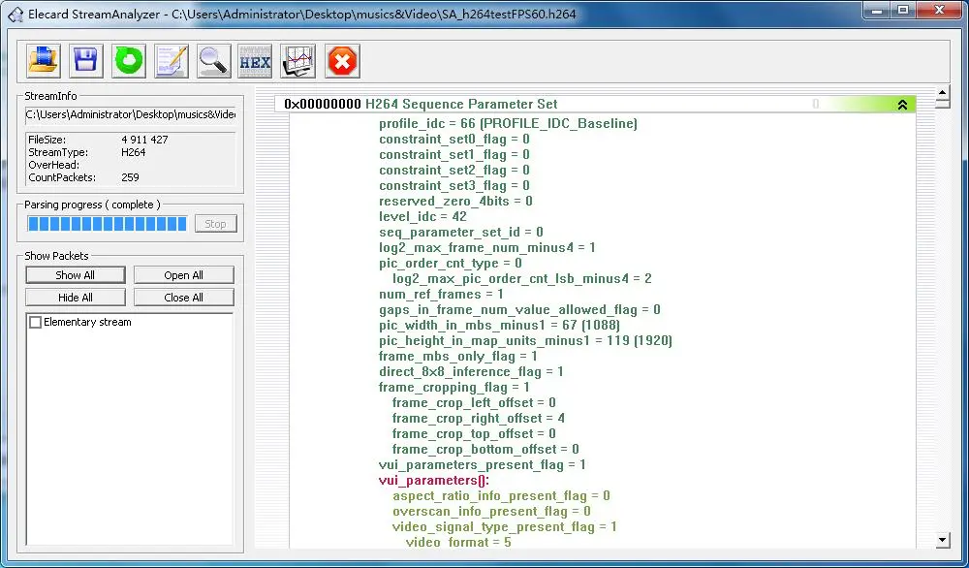969x568 pixels.
Task: Select the num_ref_frames = 1 line
Action: (441, 295)
